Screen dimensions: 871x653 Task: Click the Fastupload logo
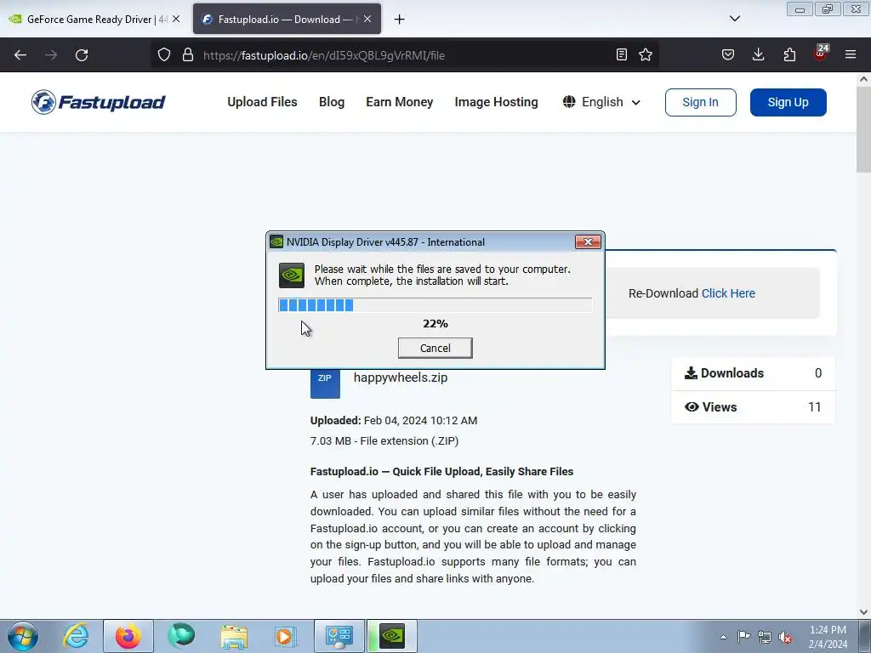coord(99,102)
